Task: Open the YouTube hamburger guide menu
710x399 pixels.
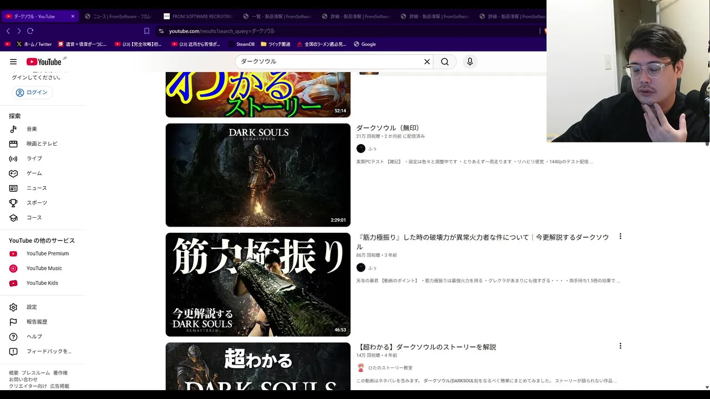Action: tap(13, 62)
